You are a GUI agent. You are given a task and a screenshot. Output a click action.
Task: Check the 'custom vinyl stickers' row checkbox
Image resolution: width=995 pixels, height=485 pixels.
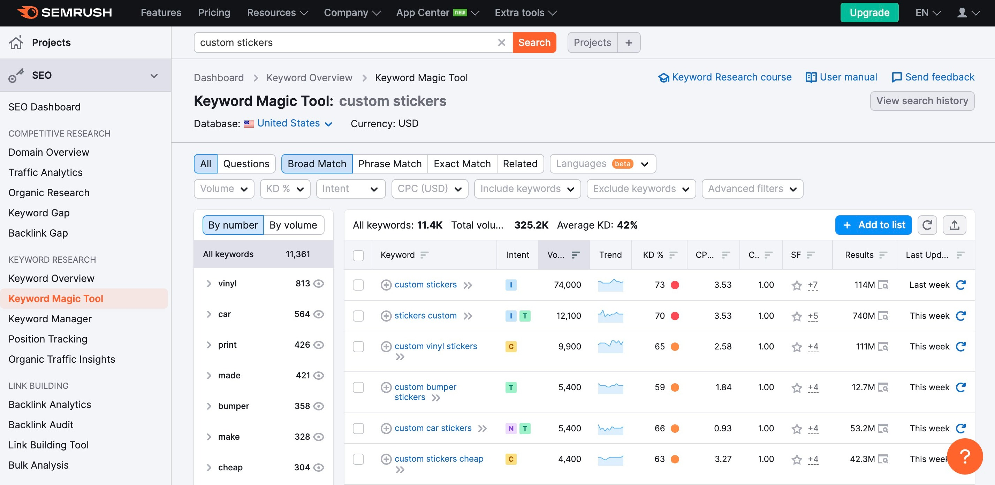(358, 346)
